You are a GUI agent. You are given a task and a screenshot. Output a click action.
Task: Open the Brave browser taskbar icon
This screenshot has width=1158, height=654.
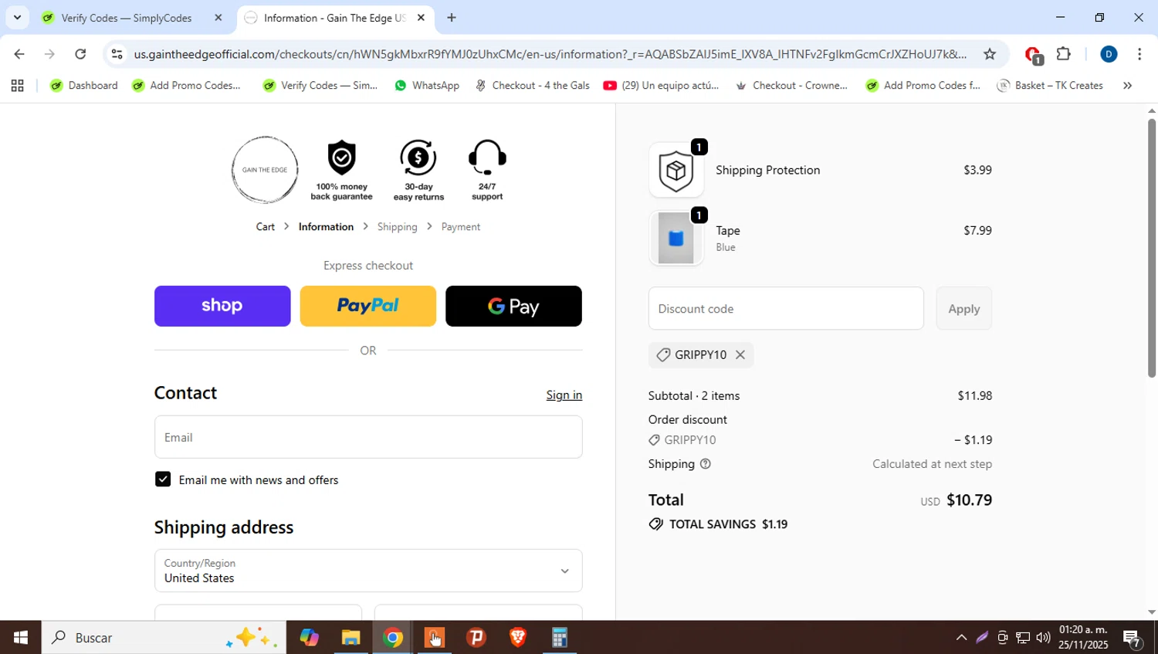coord(518,638)
